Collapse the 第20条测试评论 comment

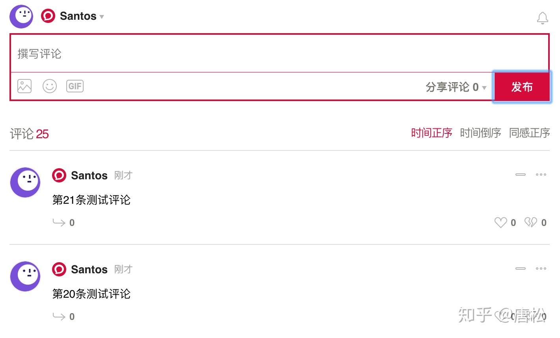521,269
